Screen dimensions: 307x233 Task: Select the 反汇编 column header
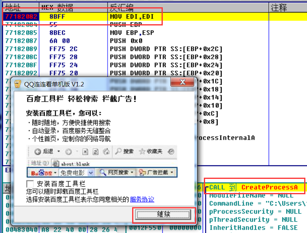click(x=188, y=8)
